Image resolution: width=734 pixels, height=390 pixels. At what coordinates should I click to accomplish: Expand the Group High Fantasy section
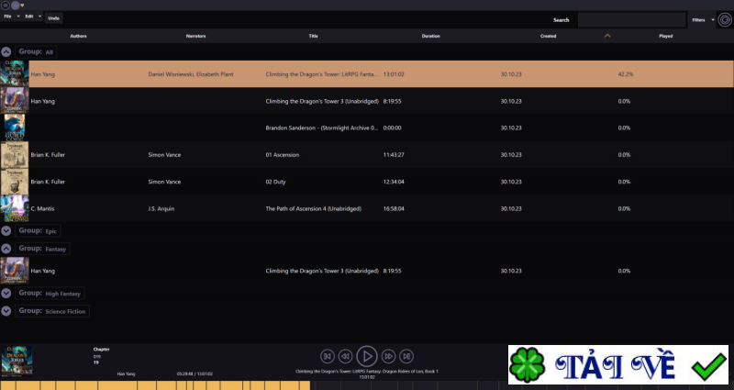(x=6, y=294)
